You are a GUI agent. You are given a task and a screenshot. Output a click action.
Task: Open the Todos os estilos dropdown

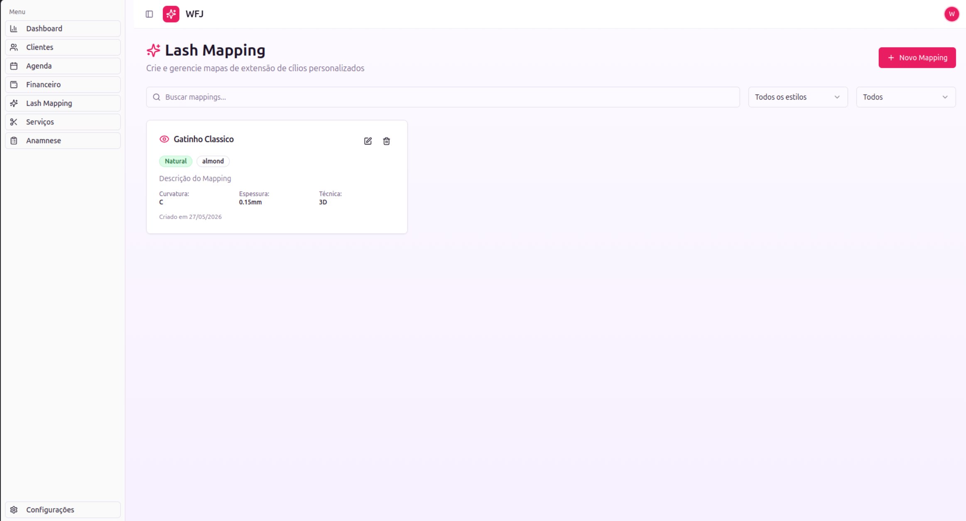pos(798,97)
